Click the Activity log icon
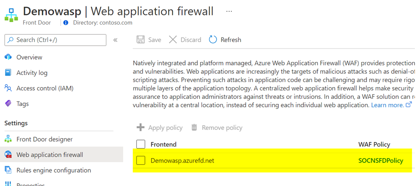Viewport: 417px width, 186px height. coord(8,72)
